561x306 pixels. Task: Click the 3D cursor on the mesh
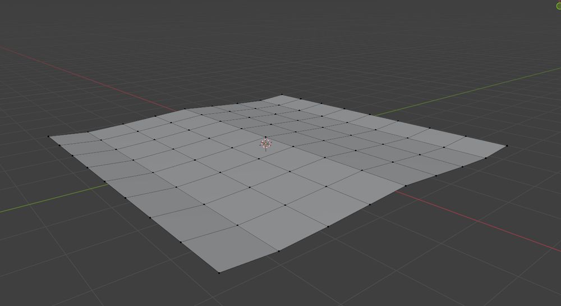point(265,144)
